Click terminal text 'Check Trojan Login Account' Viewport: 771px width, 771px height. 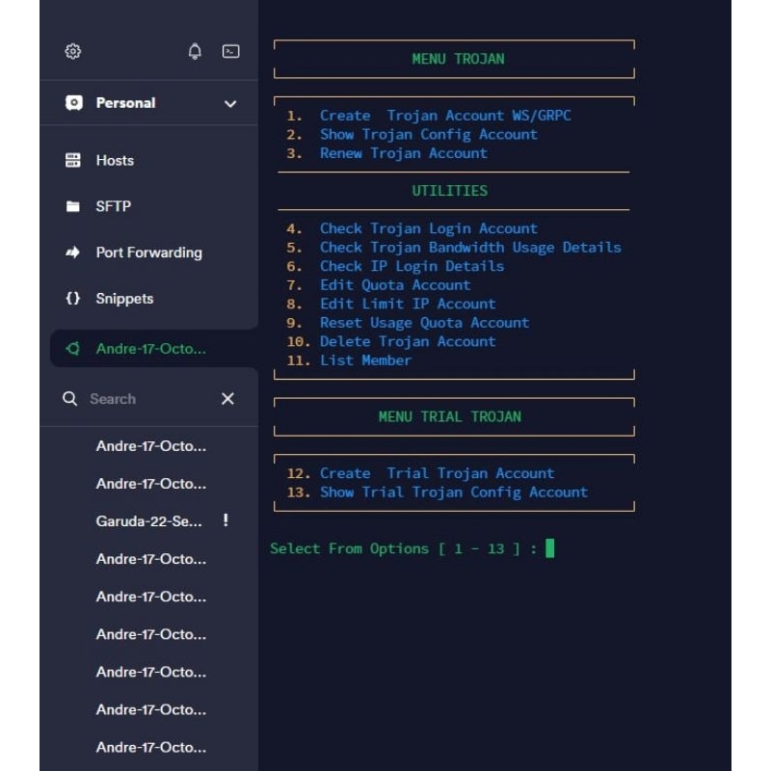[428, 228]
